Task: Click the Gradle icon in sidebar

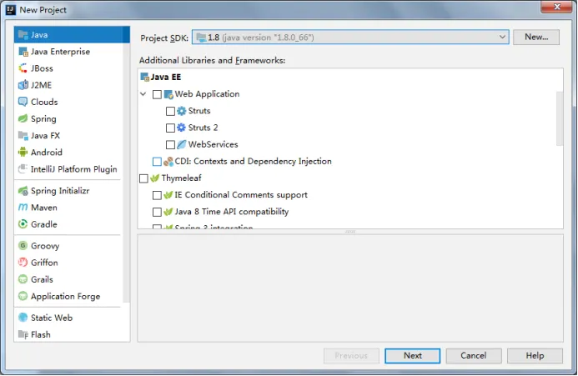Action: click(x=23, y=224)
